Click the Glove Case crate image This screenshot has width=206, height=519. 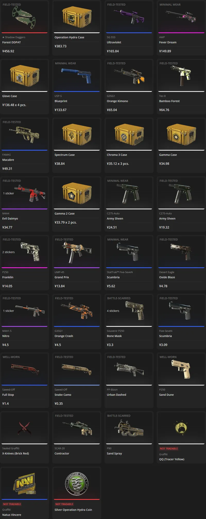pyautogui.click(x=24, y=76)
